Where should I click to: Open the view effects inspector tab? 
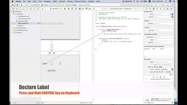click(171, 9)
